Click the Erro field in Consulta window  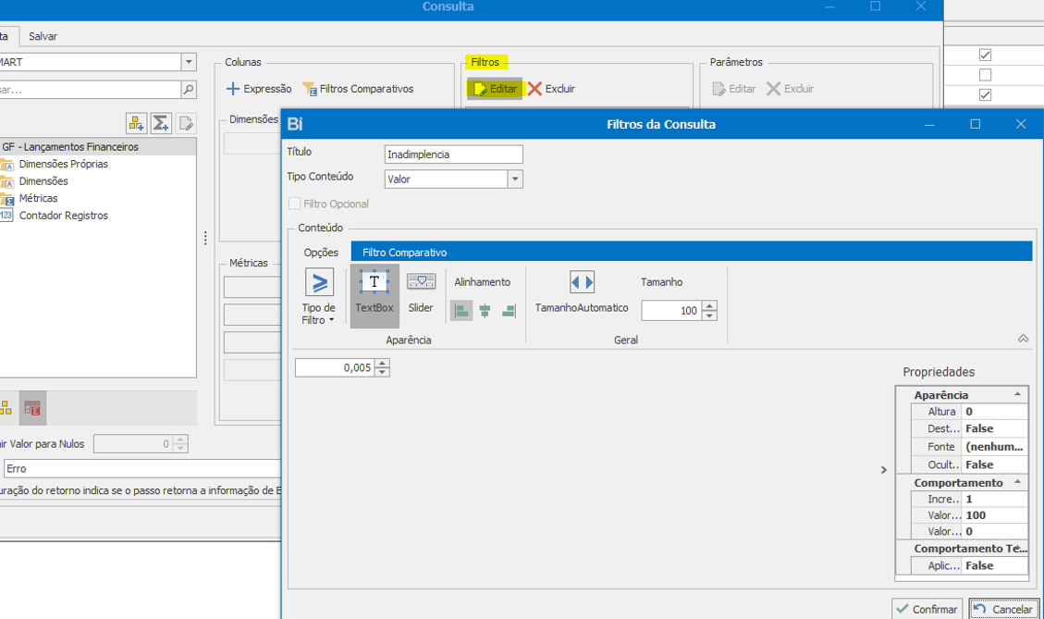pos(141,468)
